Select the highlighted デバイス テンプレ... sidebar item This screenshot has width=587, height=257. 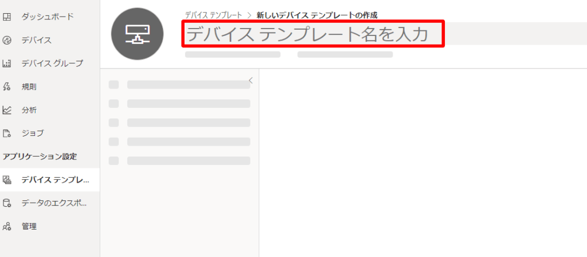pyautogui.click(x=55, y=180)
